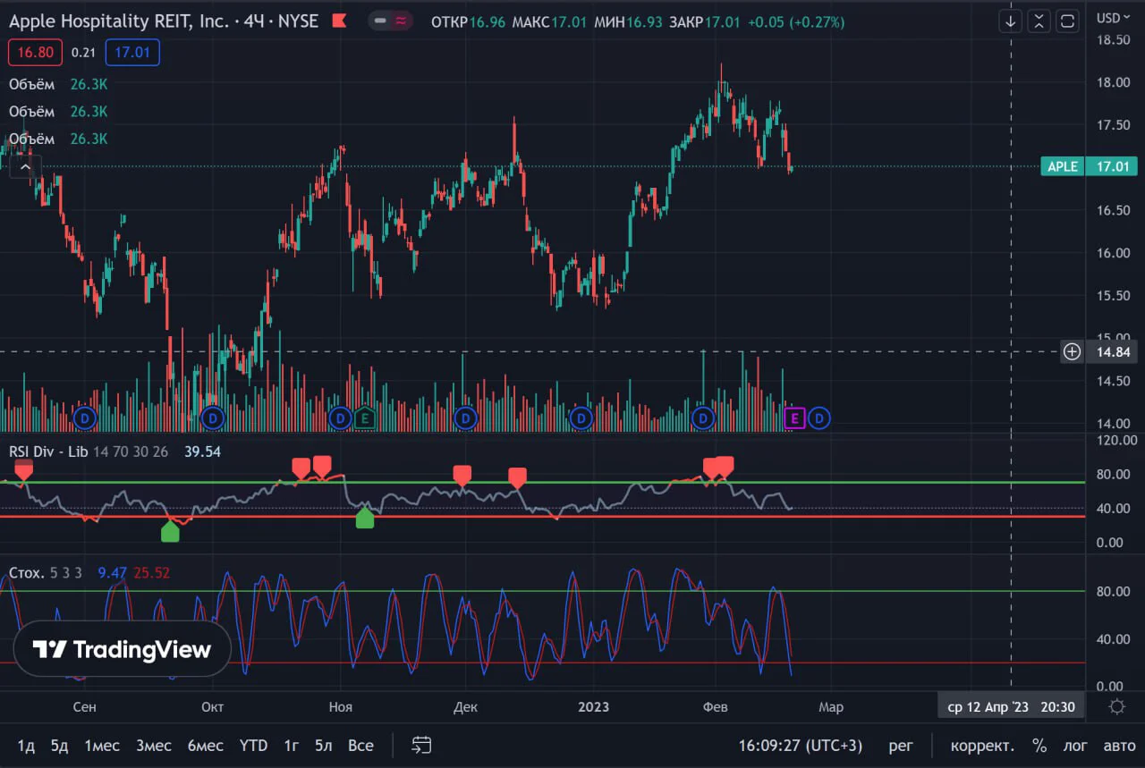Open the 16:09:27 (UTC+3) timezone menu
The width and height of the screenshot is (1145, 768).
click(x=802, y=746)
